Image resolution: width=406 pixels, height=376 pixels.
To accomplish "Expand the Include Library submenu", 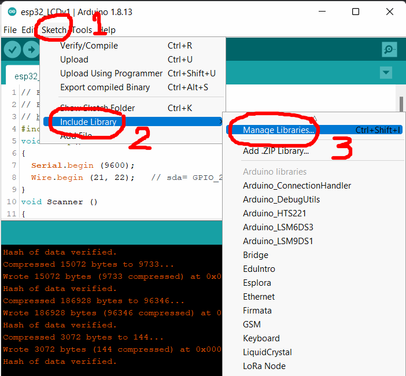I will pyautogui.click(x=133, y=121).
